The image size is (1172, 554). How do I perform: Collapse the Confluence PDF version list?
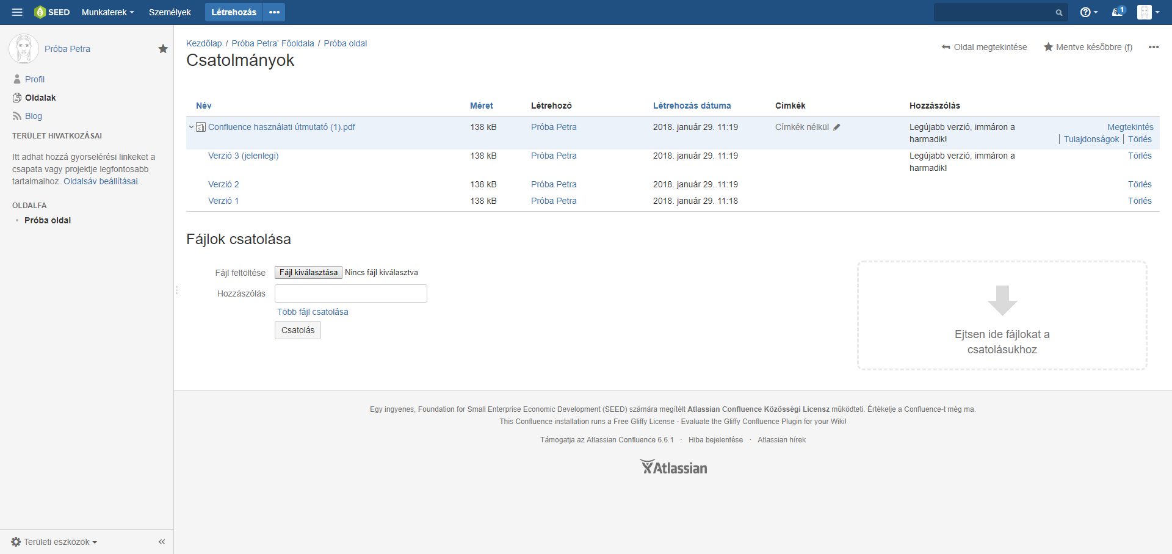point(191,127)
